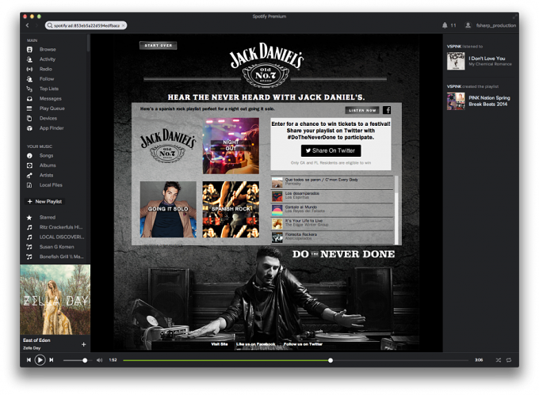Open PINK Nation Spring Break Beats playlist

489,101
